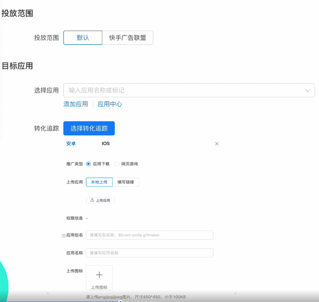This screenshot has height=302, width=319.
Task: Click the plus 上传图标 upload box
Action: tap(99, 278)
